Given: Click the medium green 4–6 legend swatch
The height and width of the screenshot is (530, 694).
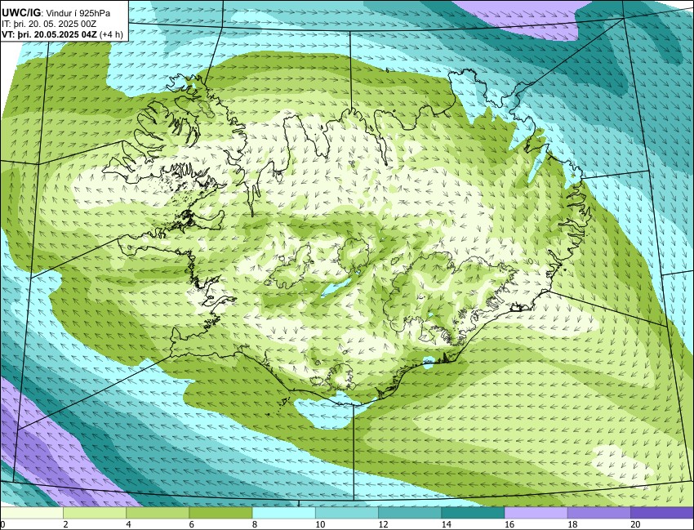Looking at the screenshot, I should point(158,513).
